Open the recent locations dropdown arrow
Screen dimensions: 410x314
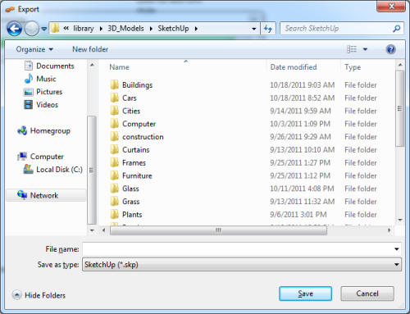pyautogui.click(x=44, y=29)
